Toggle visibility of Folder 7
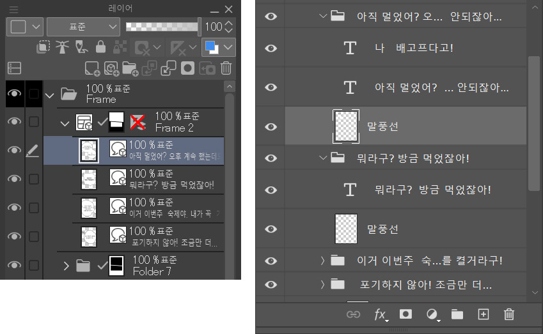The height and width of the screenshot is (334, 543). coord(14,265)
